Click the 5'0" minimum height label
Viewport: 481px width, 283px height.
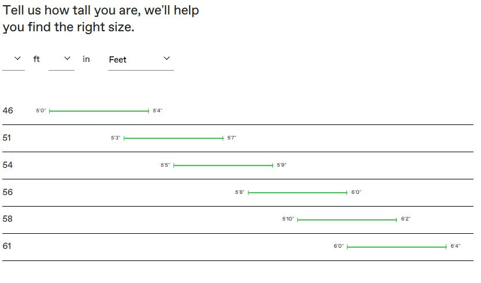click(41, 111)
